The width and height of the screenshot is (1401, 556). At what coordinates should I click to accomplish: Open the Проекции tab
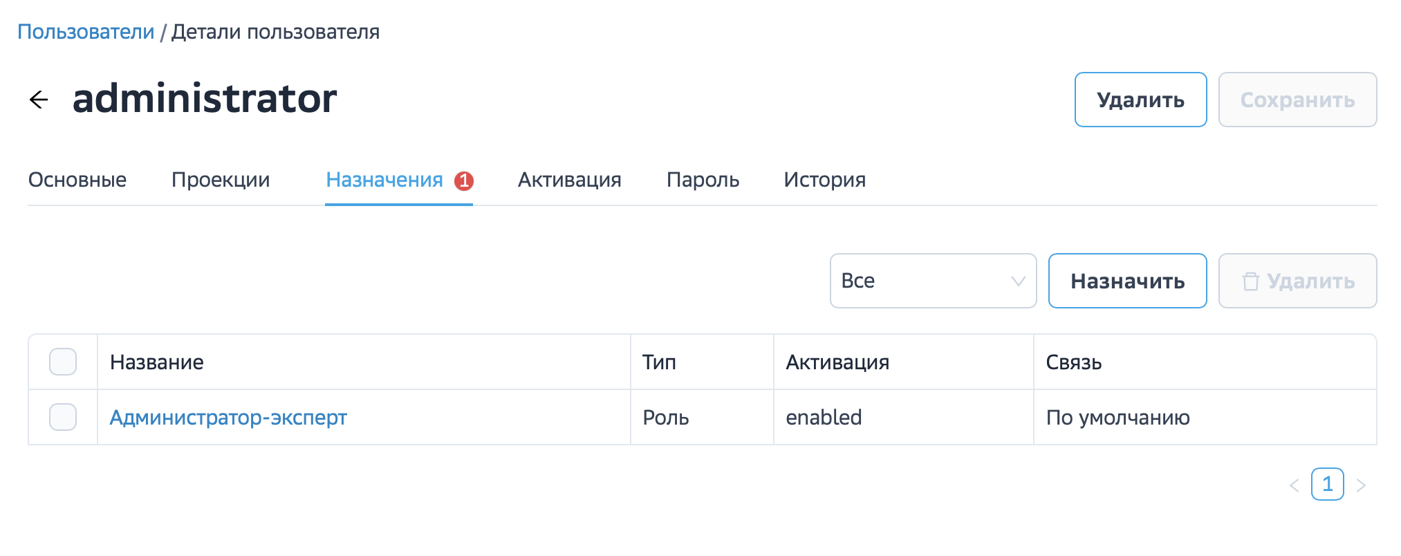(x=221, y=180)
